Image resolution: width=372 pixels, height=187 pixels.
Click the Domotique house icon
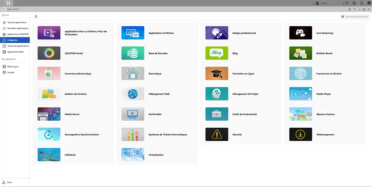133,74
